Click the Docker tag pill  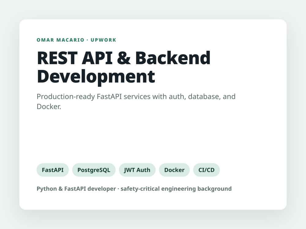tap(174, 170)
